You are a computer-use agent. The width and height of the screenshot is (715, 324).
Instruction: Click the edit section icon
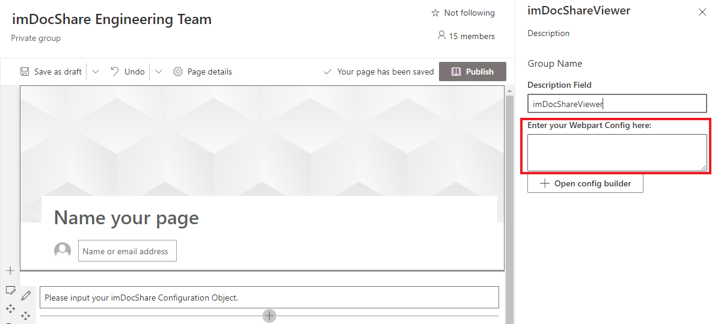10,290
